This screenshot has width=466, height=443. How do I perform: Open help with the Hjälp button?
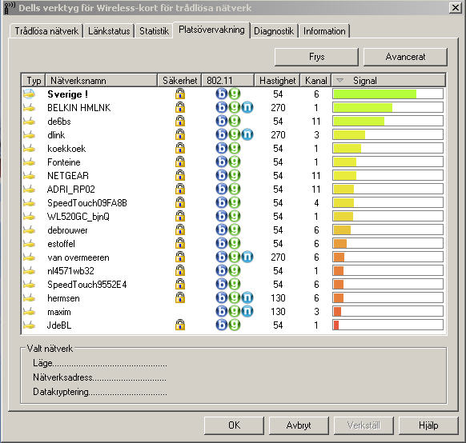coord(428,425)
